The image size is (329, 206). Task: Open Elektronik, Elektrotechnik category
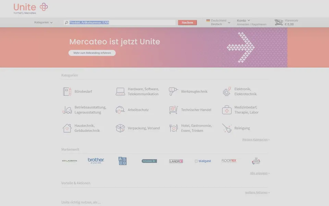[x=245, y=91]
